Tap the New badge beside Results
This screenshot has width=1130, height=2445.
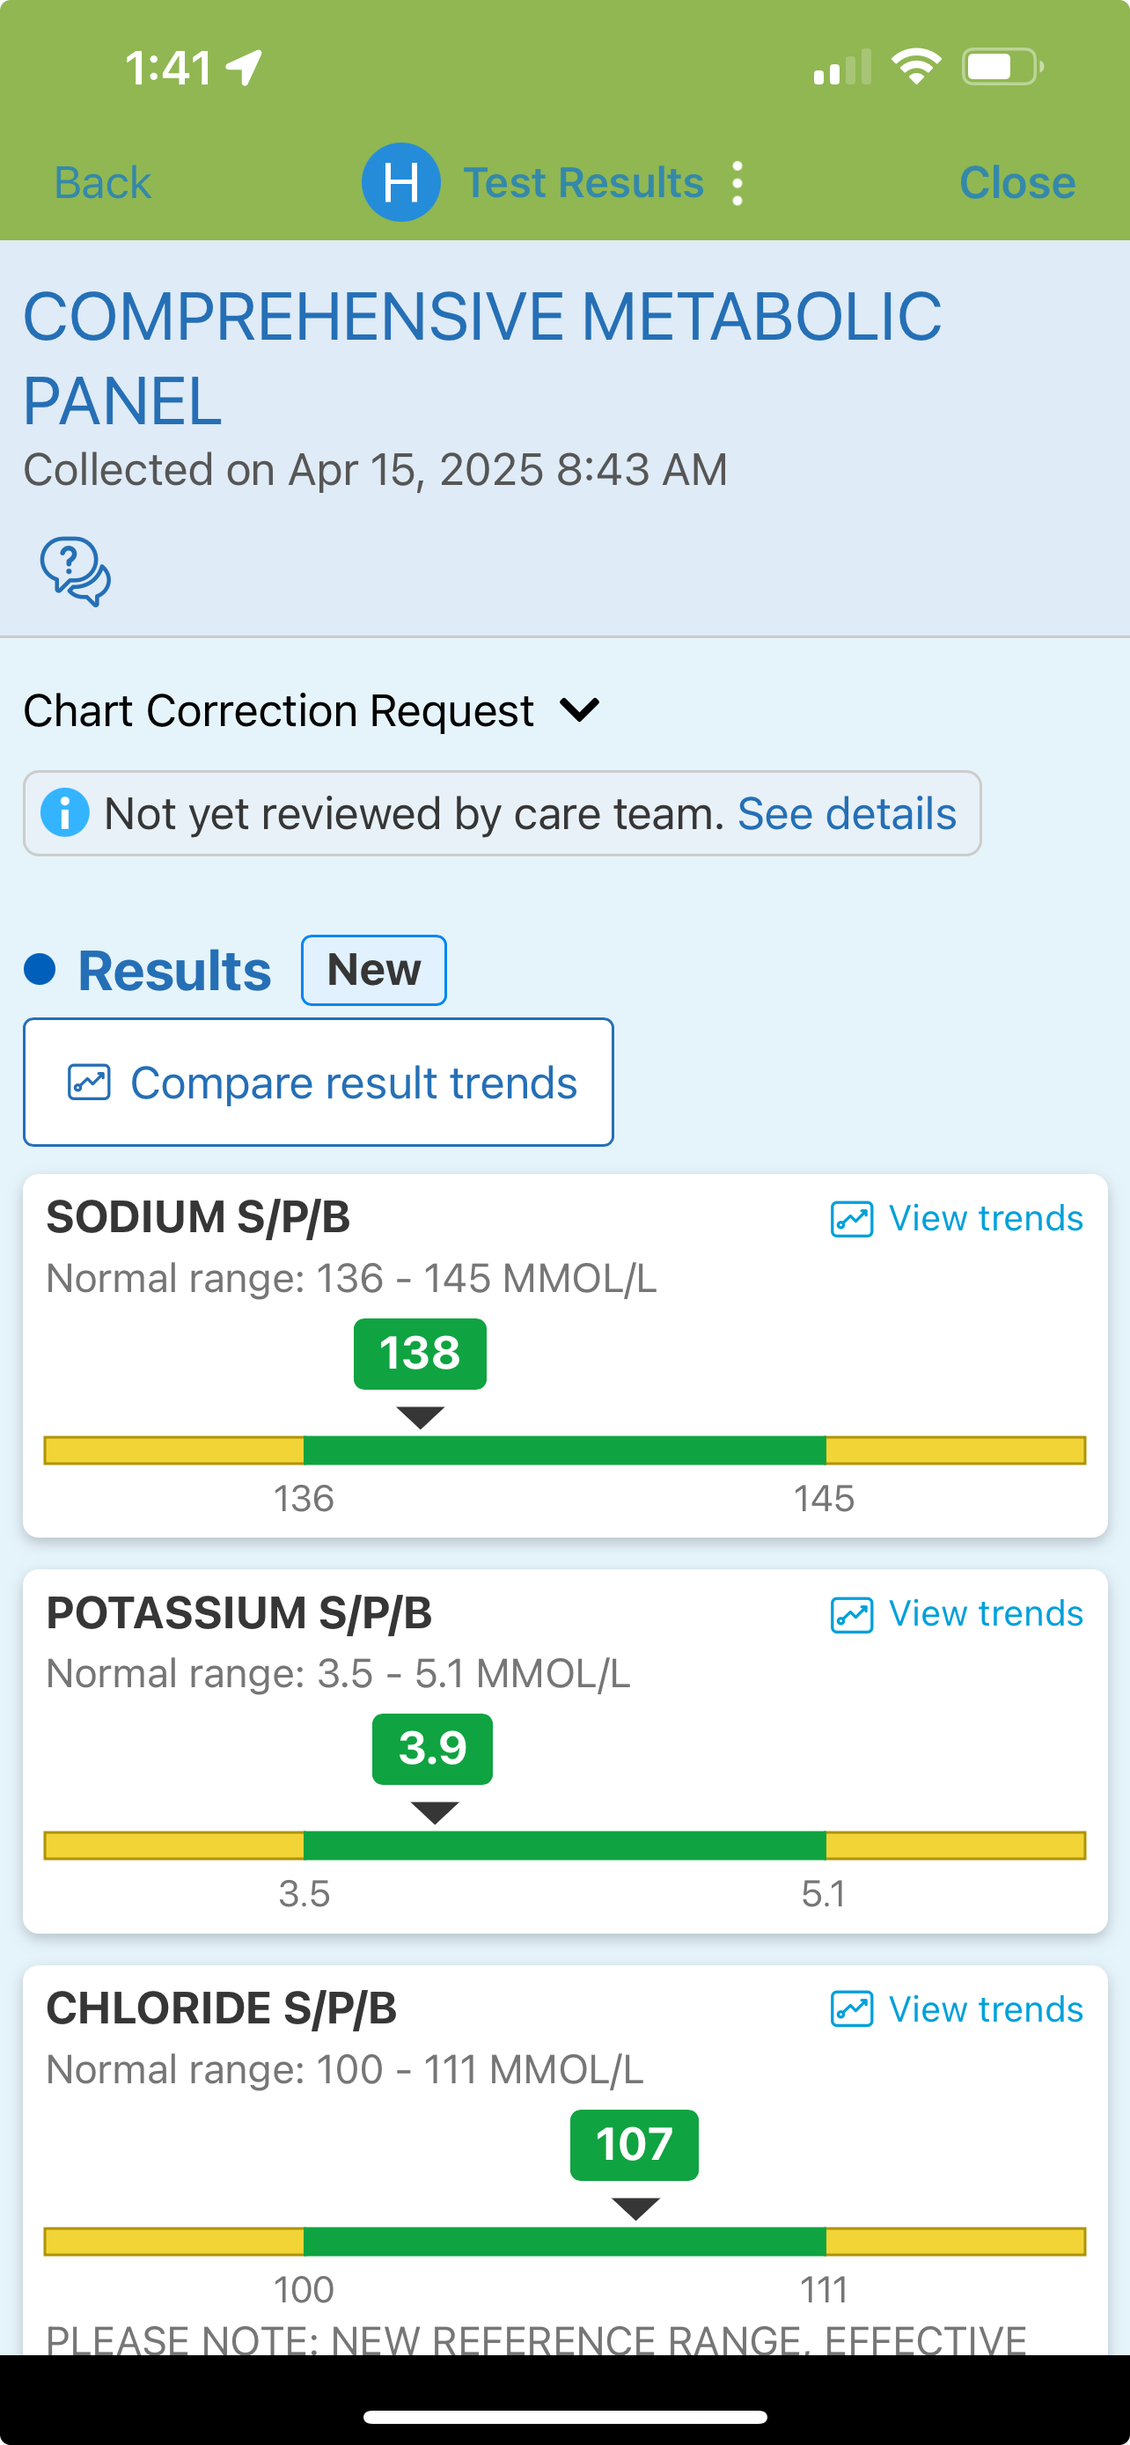pos(374,970)
